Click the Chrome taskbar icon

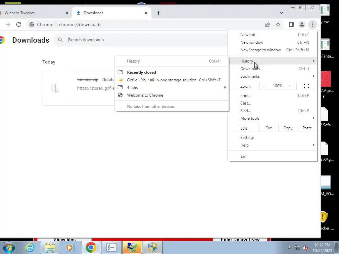[x=91, y=247]
